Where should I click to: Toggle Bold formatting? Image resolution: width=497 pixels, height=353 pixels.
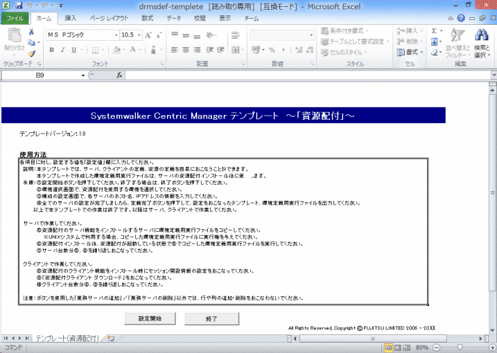[x=52, y=50]
